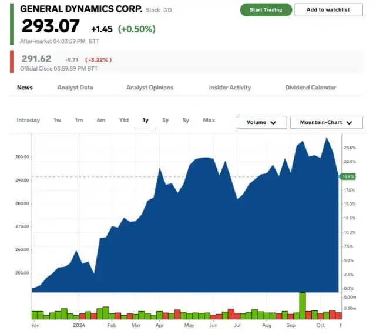Select the Ytd chart range
Screen dimensions: 376x334
click(124, 121)
